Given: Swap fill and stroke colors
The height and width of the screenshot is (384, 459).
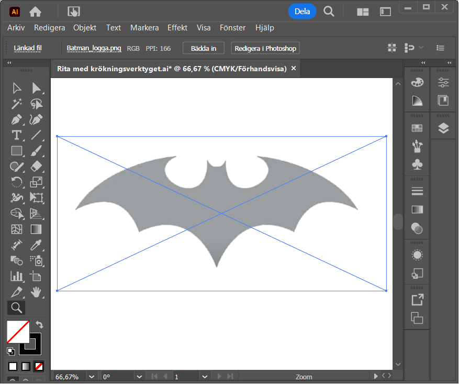Looking at the screenshot, I should 39,325.
